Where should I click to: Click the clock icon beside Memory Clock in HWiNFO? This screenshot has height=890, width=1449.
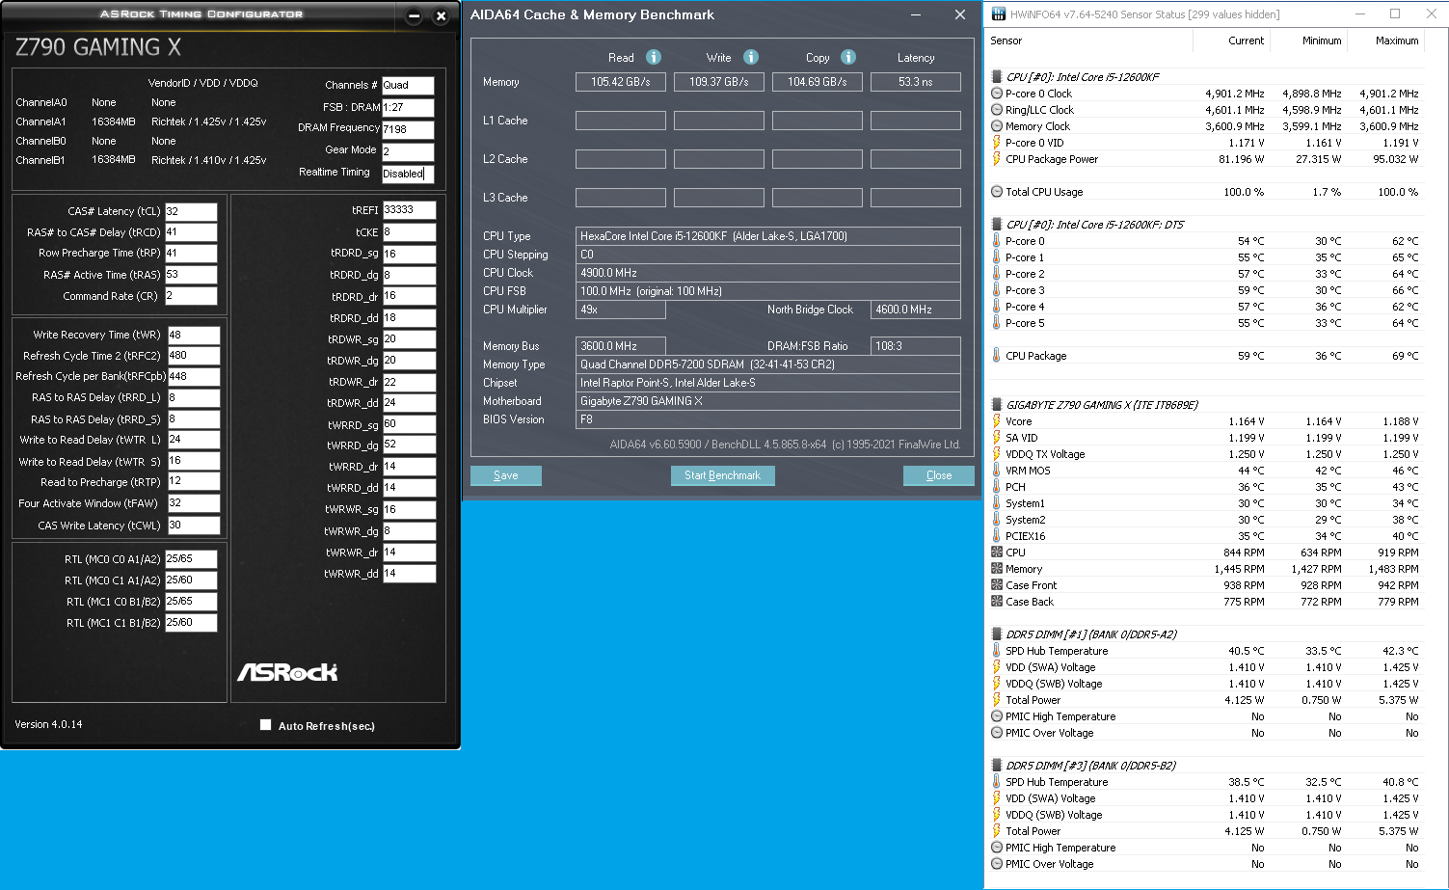[997, 126]
